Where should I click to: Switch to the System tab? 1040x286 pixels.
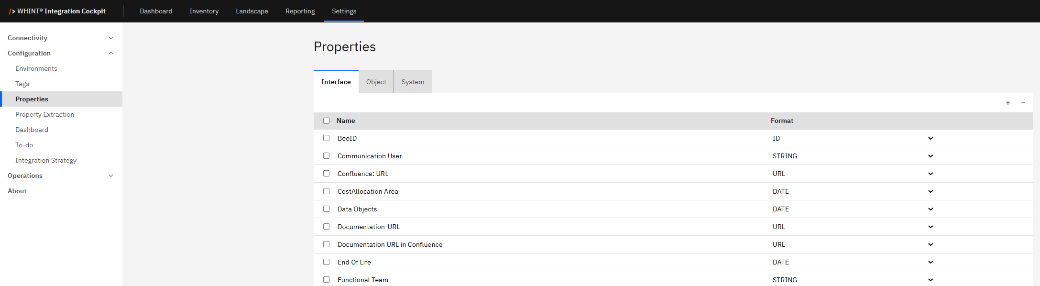(x=413, y=82)
